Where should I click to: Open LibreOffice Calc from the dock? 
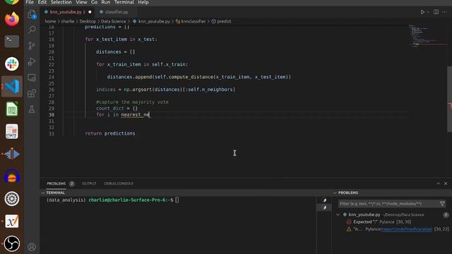coord(12,109)
